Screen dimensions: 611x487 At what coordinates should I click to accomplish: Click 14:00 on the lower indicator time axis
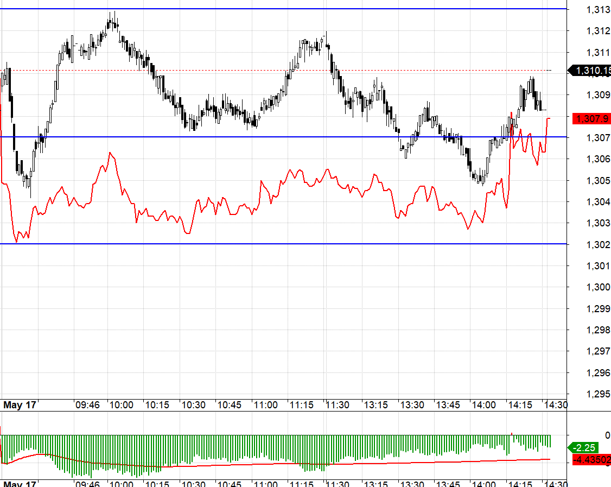(x=483, y=483)
